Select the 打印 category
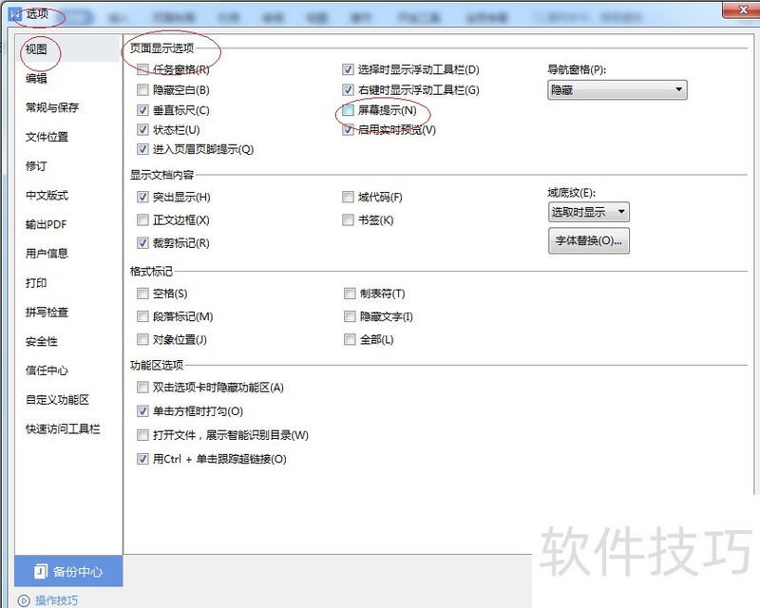 (36, 283)
